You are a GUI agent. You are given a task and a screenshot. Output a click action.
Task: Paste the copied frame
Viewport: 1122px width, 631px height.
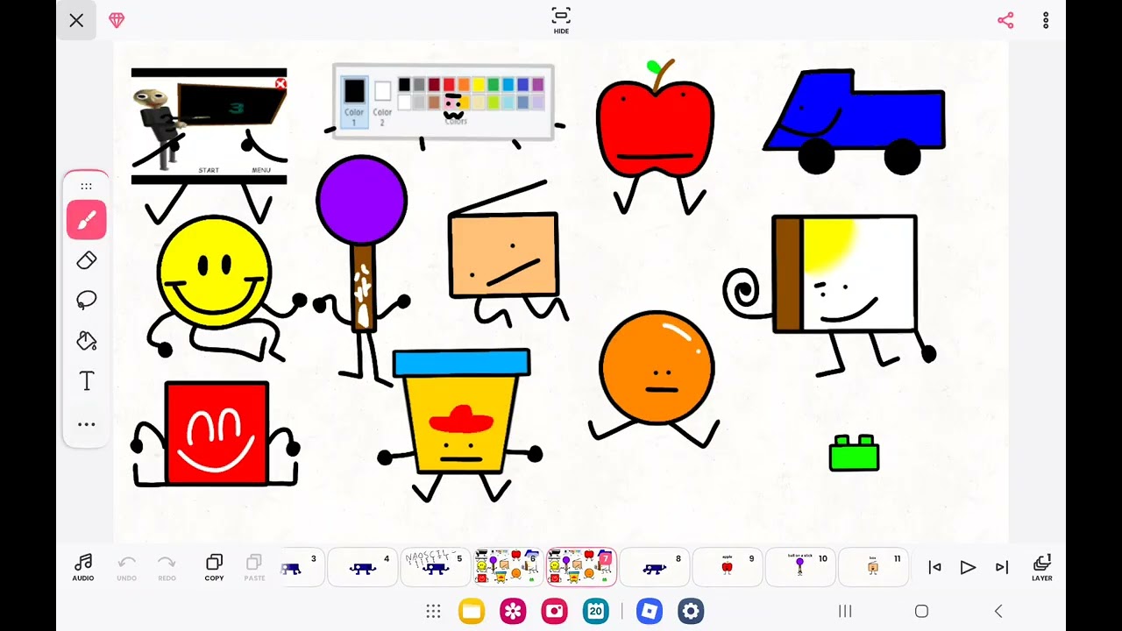(x=254, y=567)
